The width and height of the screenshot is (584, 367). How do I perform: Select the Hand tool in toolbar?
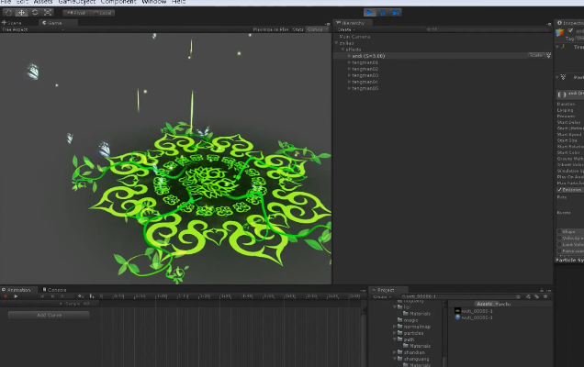click(7, 13)
